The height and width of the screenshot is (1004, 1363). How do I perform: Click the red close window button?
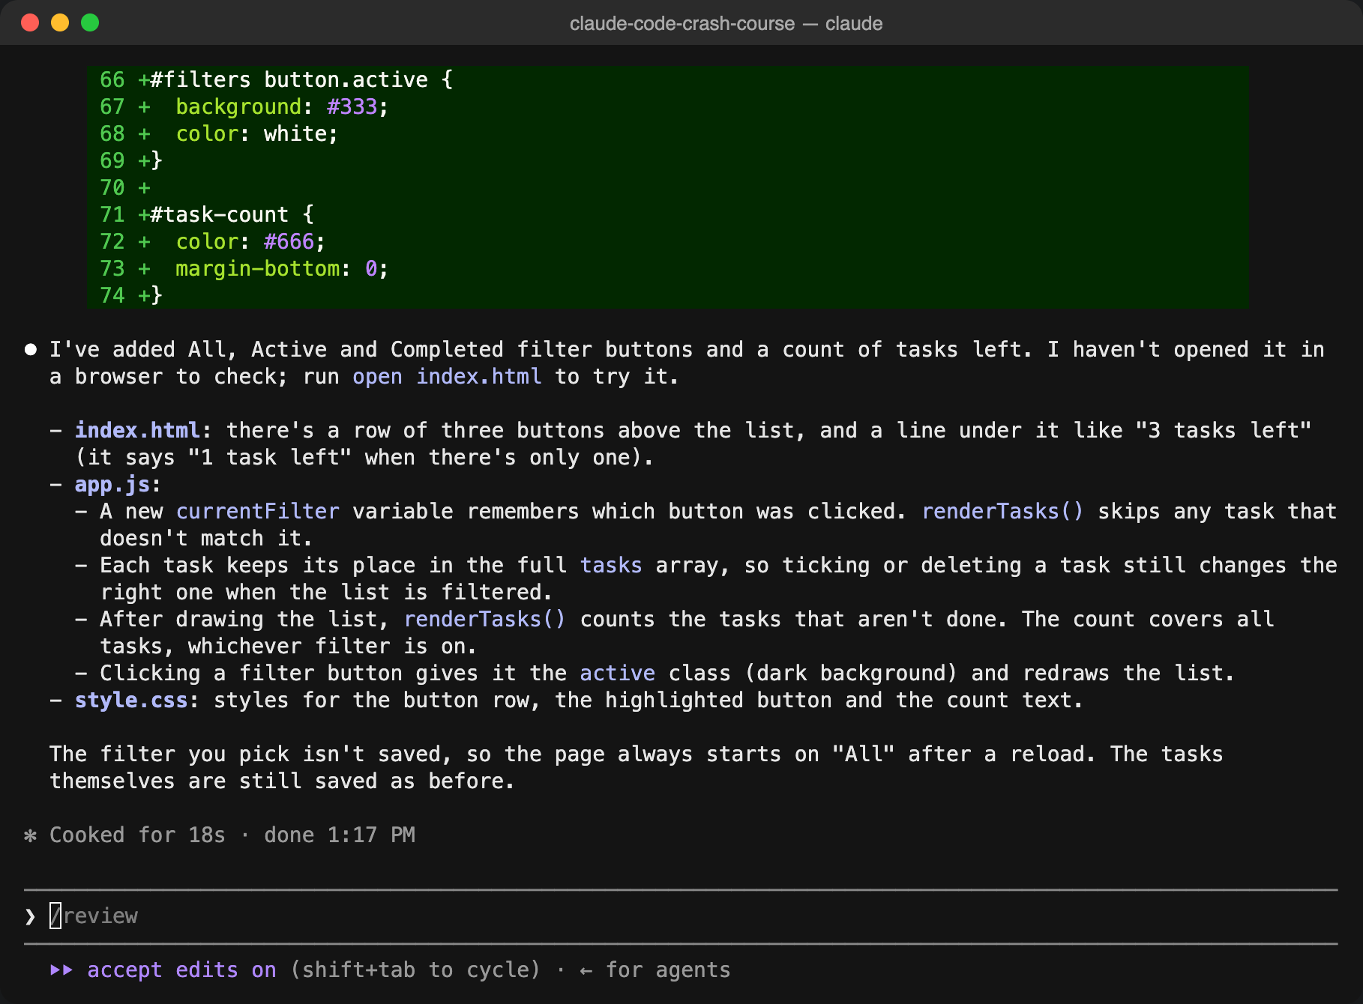30,22
